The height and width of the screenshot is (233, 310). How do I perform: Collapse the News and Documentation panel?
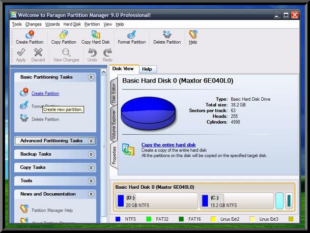pos(91,194)
